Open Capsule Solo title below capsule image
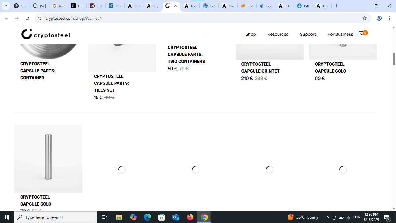This screenshot has height=223, width=396. (36, 201)
